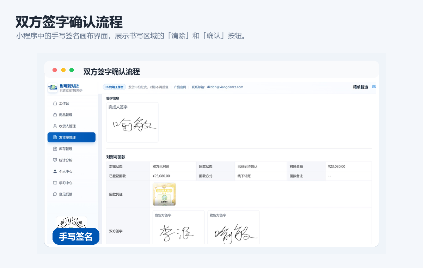Click the 学习中心 book icon
This screenshot has height=268, width=423.
(x=55, y=183)
